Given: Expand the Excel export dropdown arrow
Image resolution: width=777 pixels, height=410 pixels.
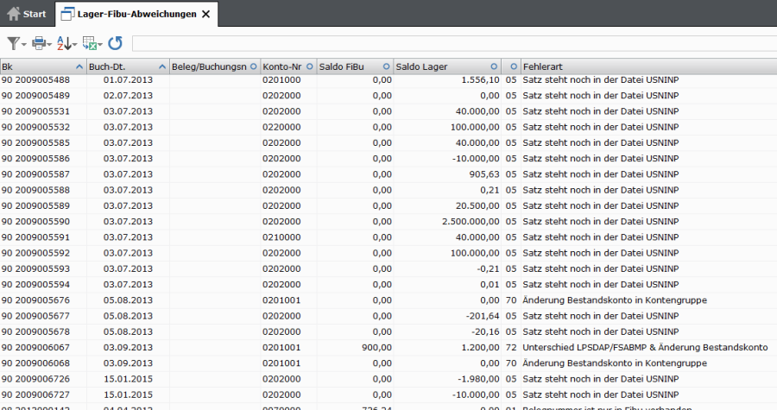Looking at the screenshot, I should [100, 45].
